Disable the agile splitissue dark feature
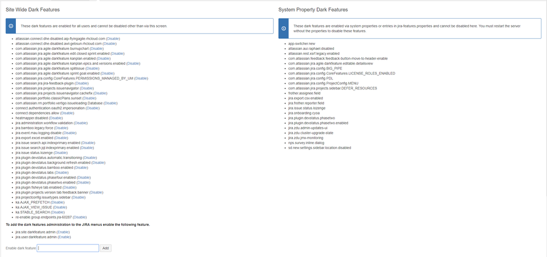547x257 pixels. point(93,68)
